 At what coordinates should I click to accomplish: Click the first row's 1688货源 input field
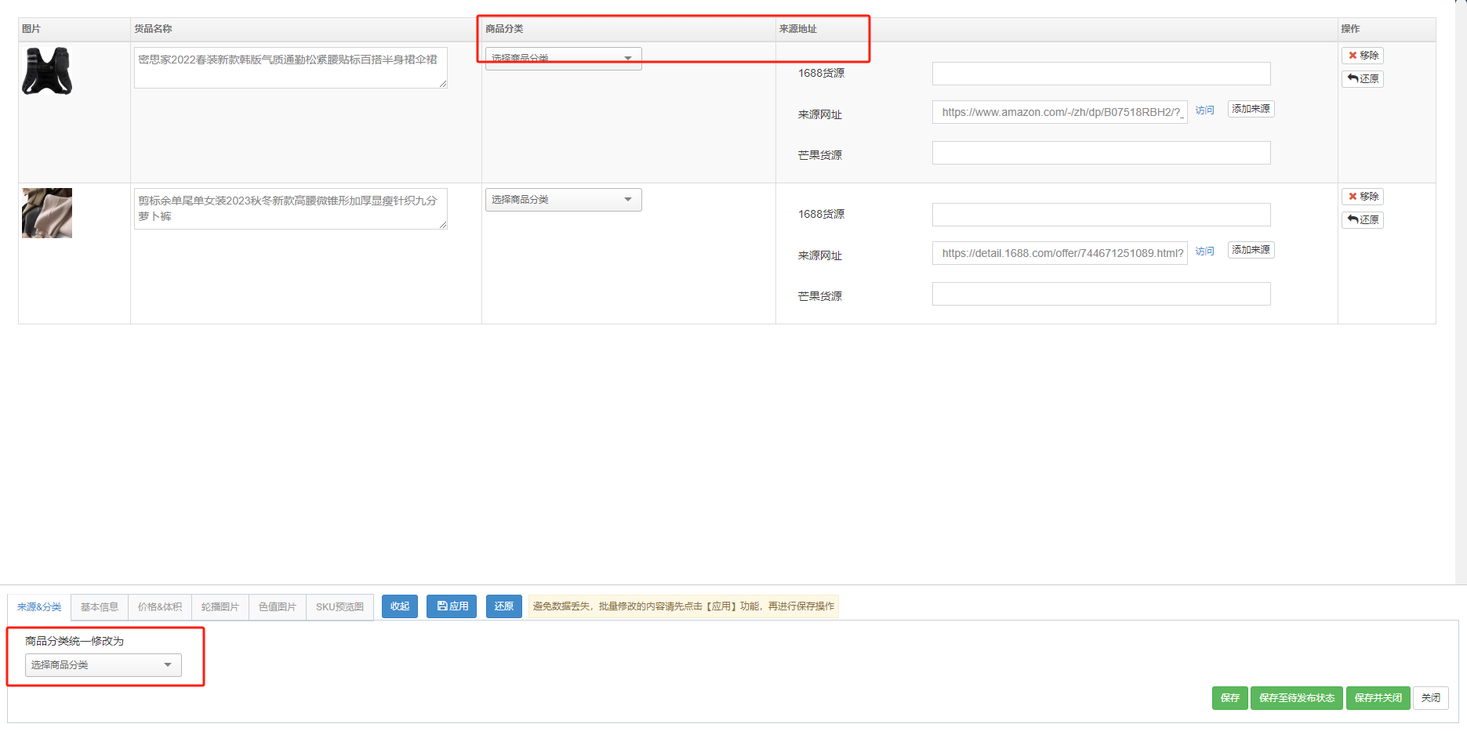tap(1101, 74)
